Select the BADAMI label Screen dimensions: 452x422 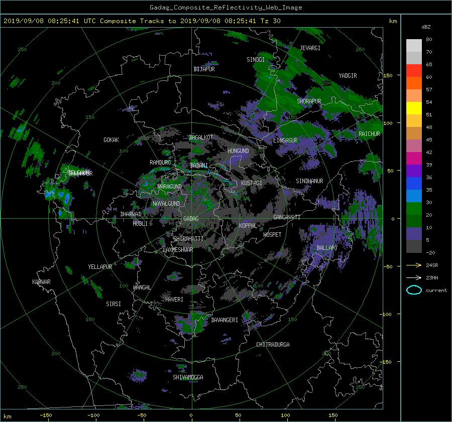tap(199, 166)
